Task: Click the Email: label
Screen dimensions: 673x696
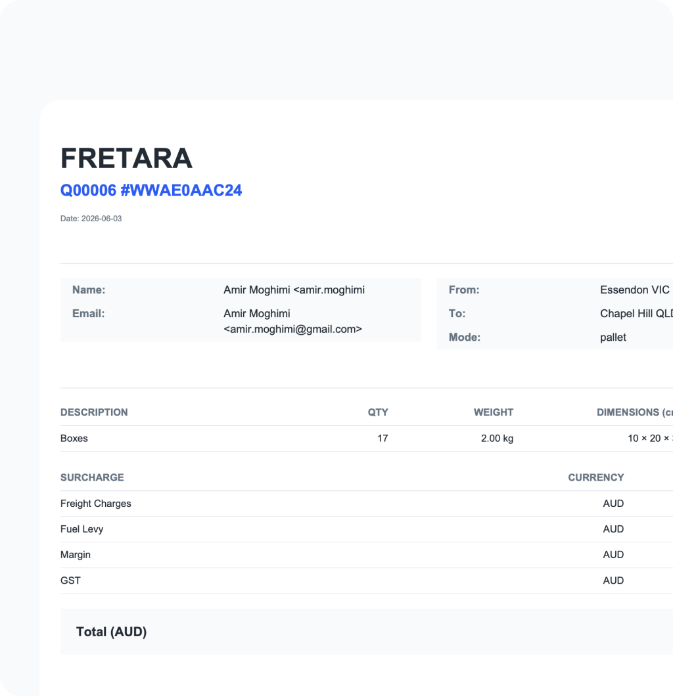Action: point(89,313)
